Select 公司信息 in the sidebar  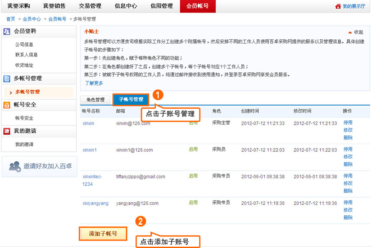(24, 44)
